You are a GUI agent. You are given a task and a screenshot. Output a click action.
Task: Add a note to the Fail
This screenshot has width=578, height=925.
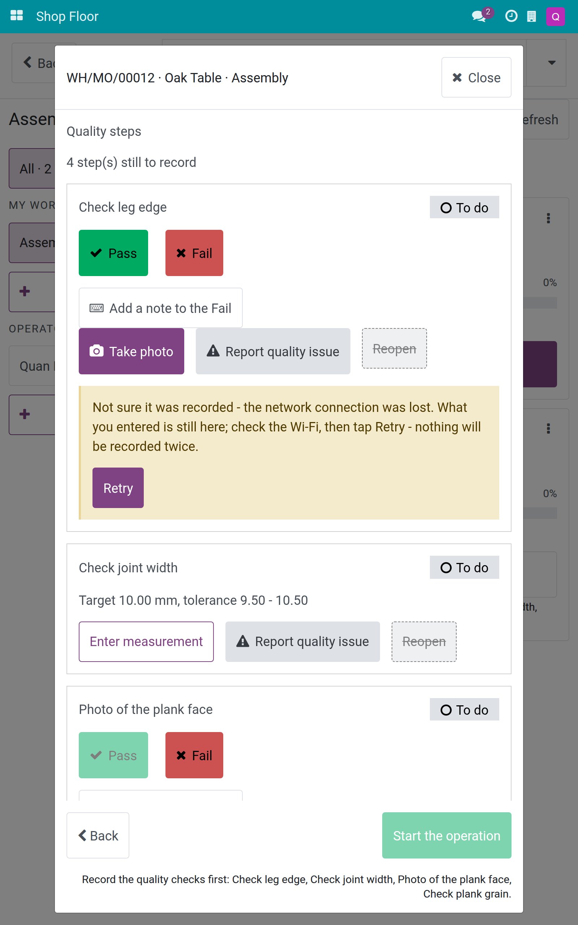click(160, 308)
